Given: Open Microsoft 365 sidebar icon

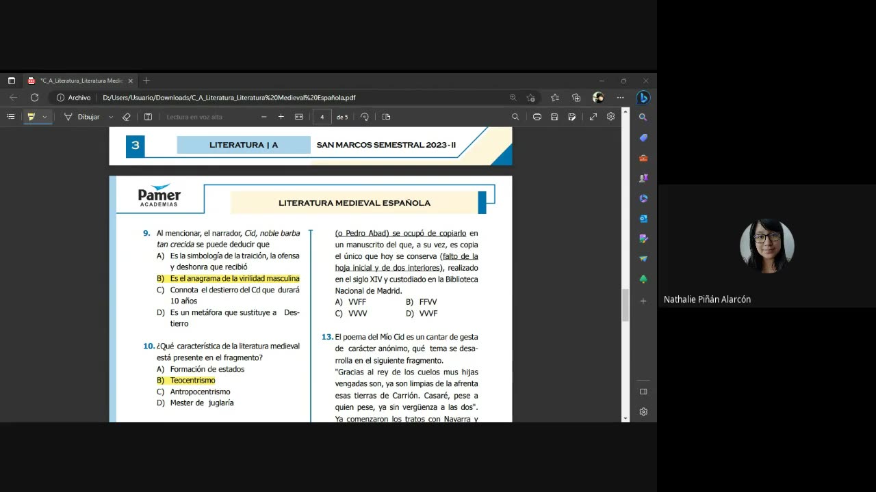Looking at the screenshot, I should click(643, 198).
